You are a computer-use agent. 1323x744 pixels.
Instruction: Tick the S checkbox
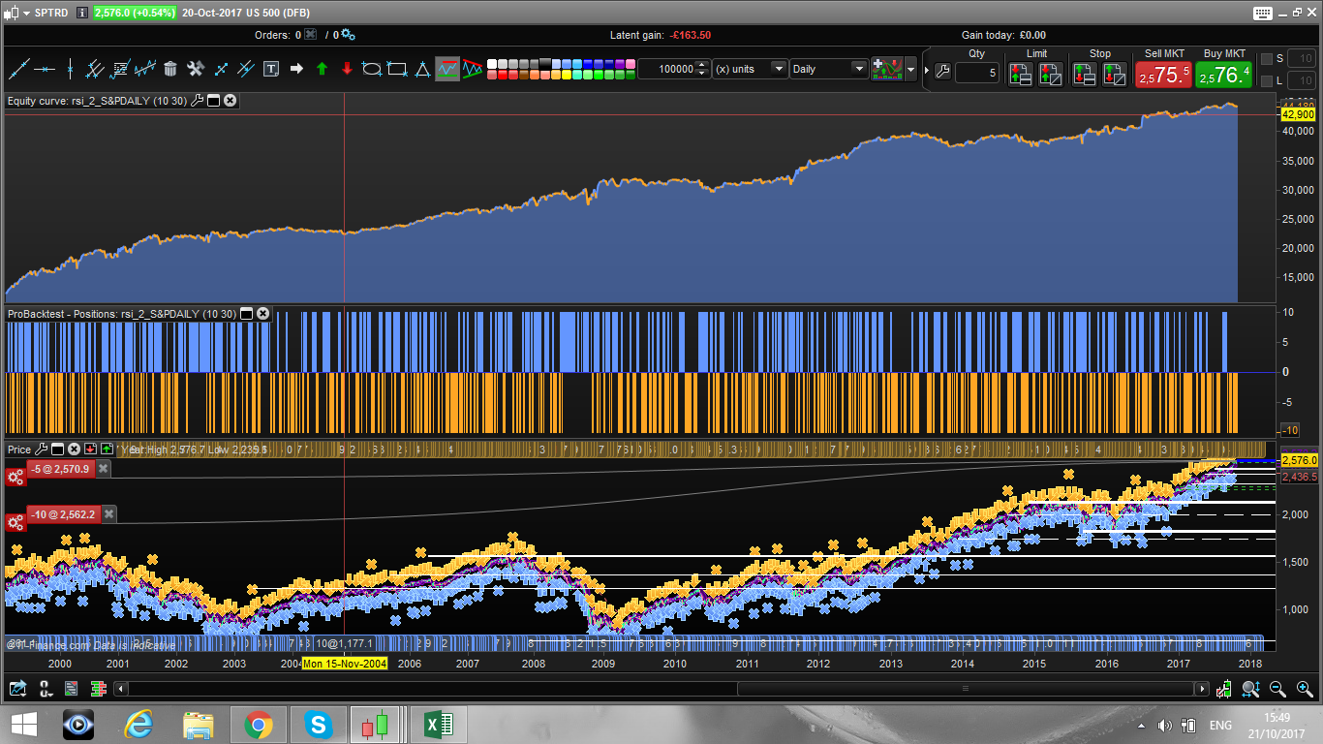[x=1267, y=59]
